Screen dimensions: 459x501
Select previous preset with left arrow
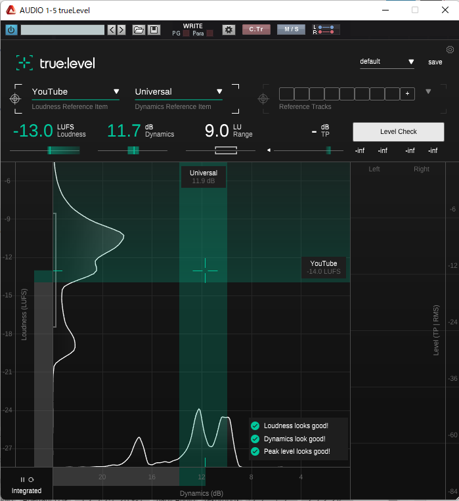pyautogui.click(x=112, y=30)
